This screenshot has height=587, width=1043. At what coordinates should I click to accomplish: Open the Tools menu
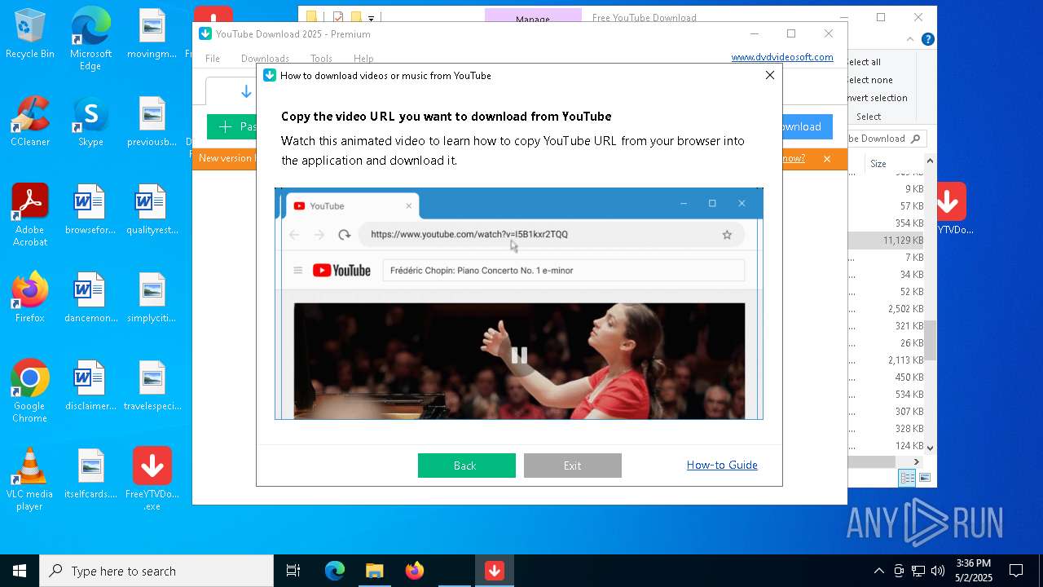tap(321, 59)
